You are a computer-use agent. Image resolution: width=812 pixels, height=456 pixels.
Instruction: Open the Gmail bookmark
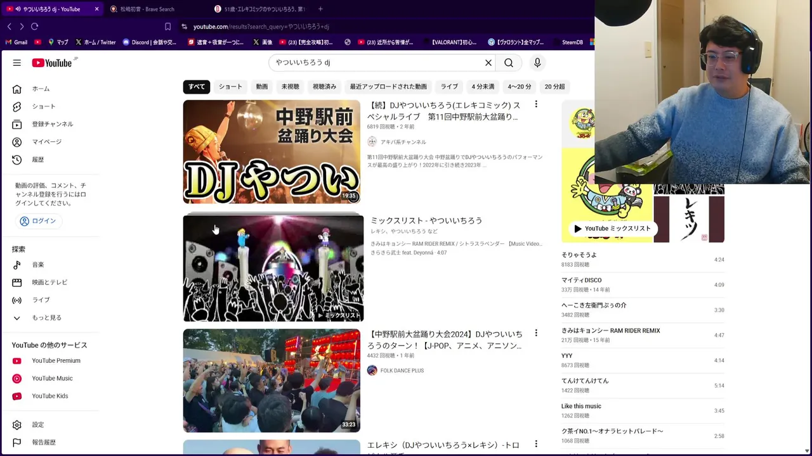(16, 42)
